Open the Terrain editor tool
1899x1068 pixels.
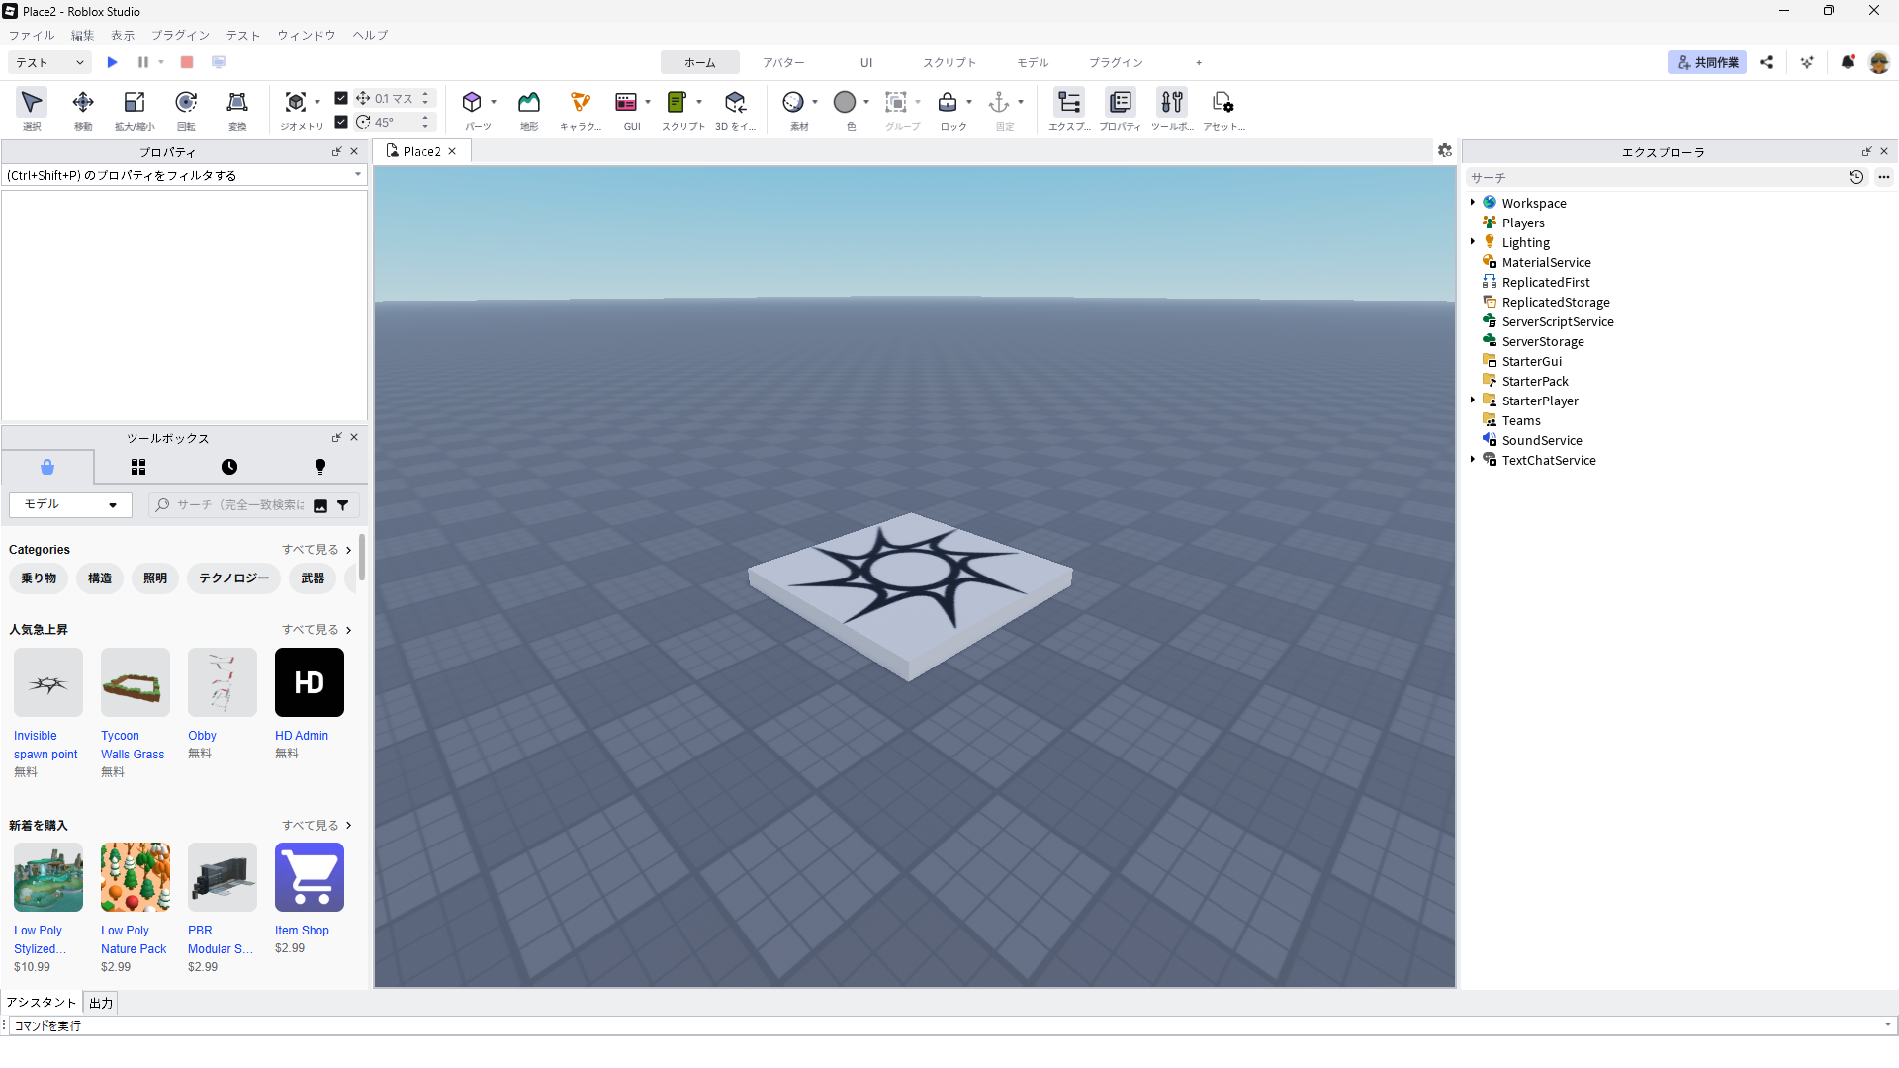529,102
